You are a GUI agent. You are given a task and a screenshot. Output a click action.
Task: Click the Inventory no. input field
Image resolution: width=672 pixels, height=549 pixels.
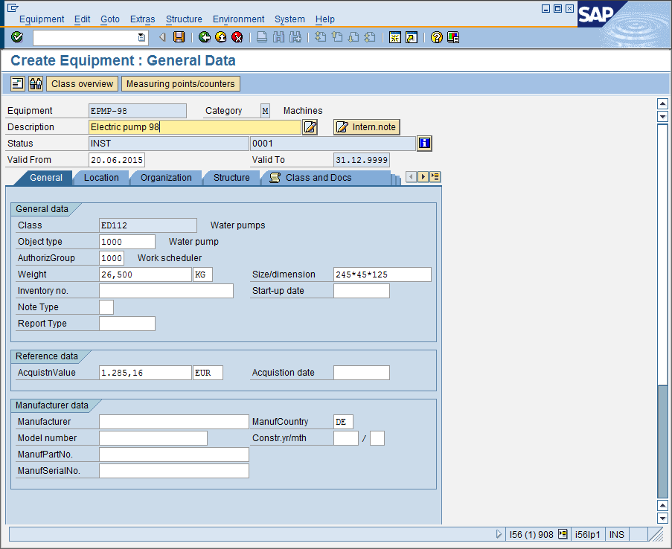coord(166,291)
